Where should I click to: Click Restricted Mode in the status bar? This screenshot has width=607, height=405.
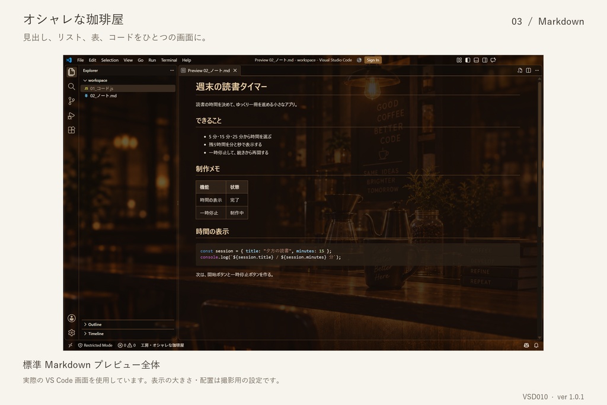[x=95, y=345]
